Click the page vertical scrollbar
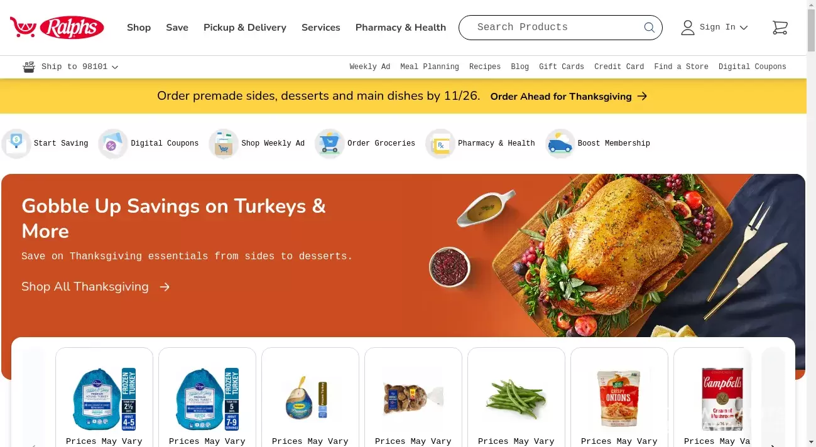The width and height of the screenshot is (816, 447). click(811, 223)
